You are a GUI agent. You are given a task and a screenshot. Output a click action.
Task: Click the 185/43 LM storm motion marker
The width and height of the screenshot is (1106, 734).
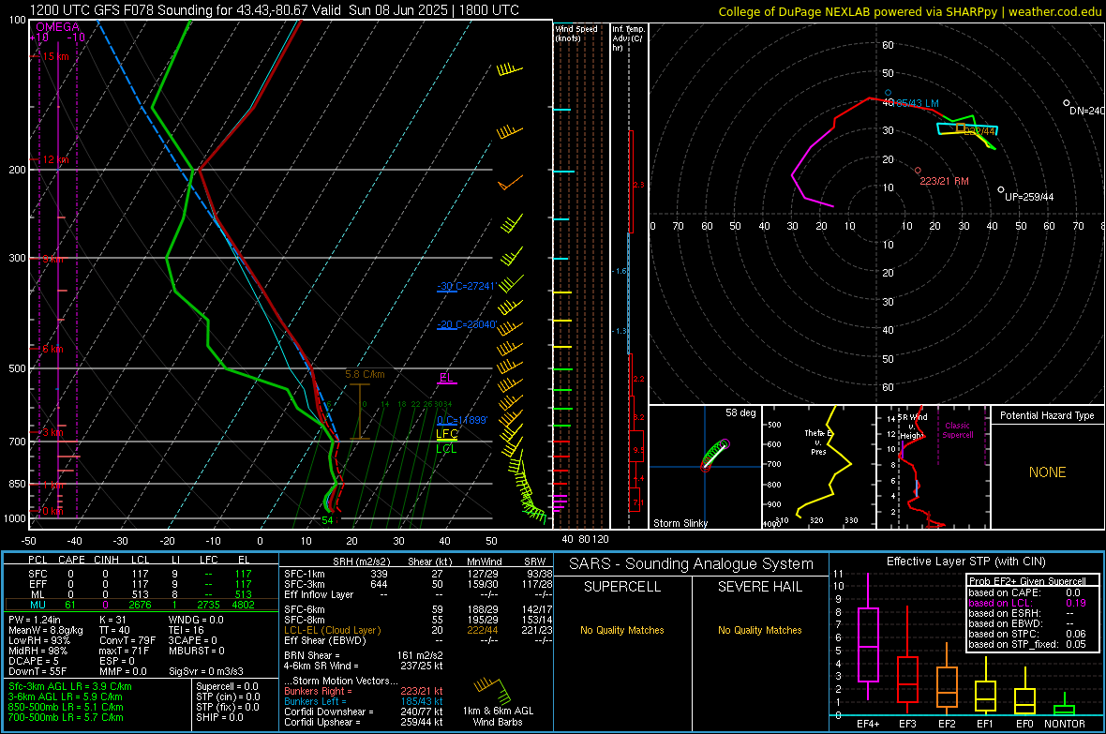pos(914,103)
